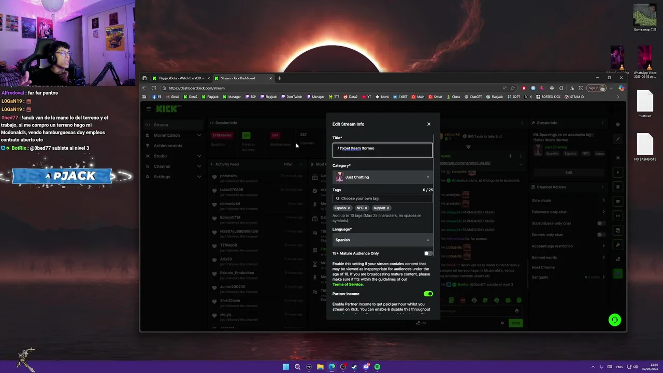Click the wrench icon in right rail
Image resolution: width=663 pixels, height=373 pixels.
pyautogui.click(x=618, y=245)
